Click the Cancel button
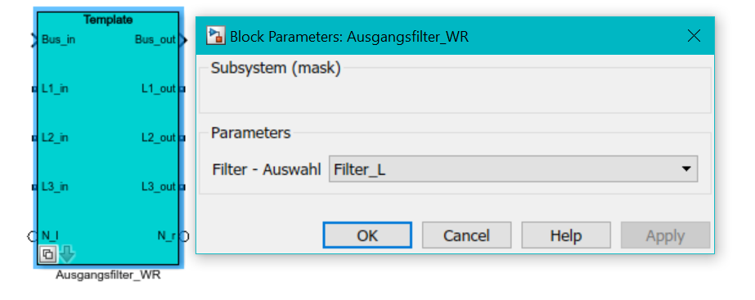This screenshot has width=755, height=300. pos(466,235)
